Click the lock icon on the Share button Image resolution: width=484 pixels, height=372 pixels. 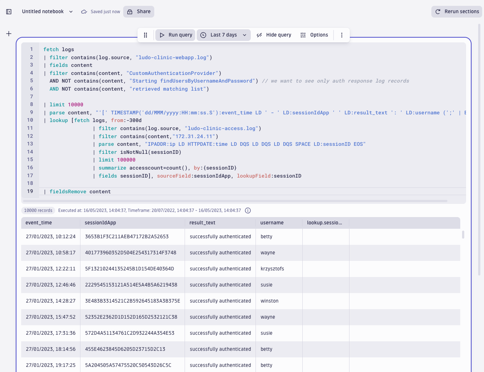tap(129, 11)
